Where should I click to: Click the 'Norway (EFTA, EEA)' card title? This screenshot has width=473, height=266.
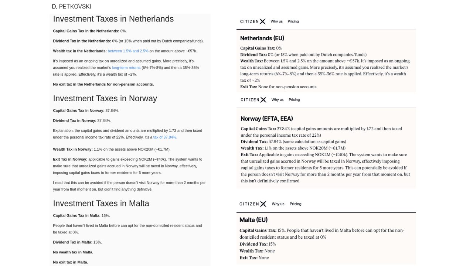click(x=266, y=119)
